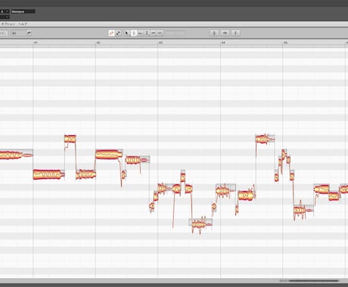Image resolution: width=348 pixels, height=287 pixels.
Task: Click the arrow icon beside the numeric field
Action: [x=29, y=33]
